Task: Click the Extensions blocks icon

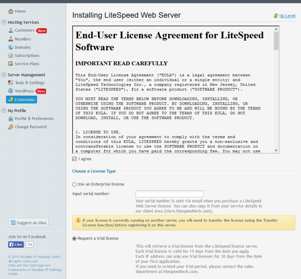Action: coord(11,100)
